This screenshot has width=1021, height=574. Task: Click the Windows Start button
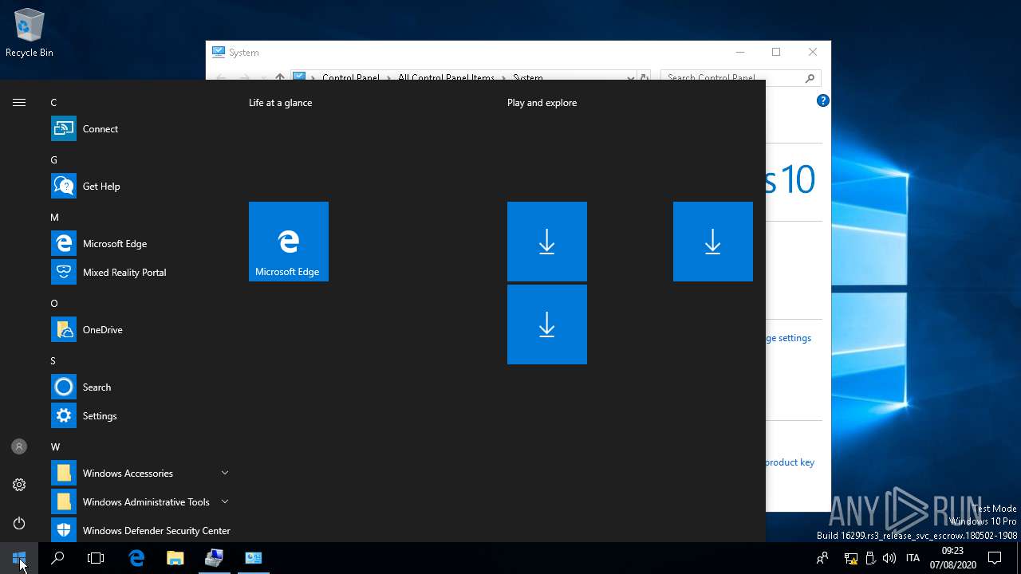pyautogui.click(x=19, y=558)
